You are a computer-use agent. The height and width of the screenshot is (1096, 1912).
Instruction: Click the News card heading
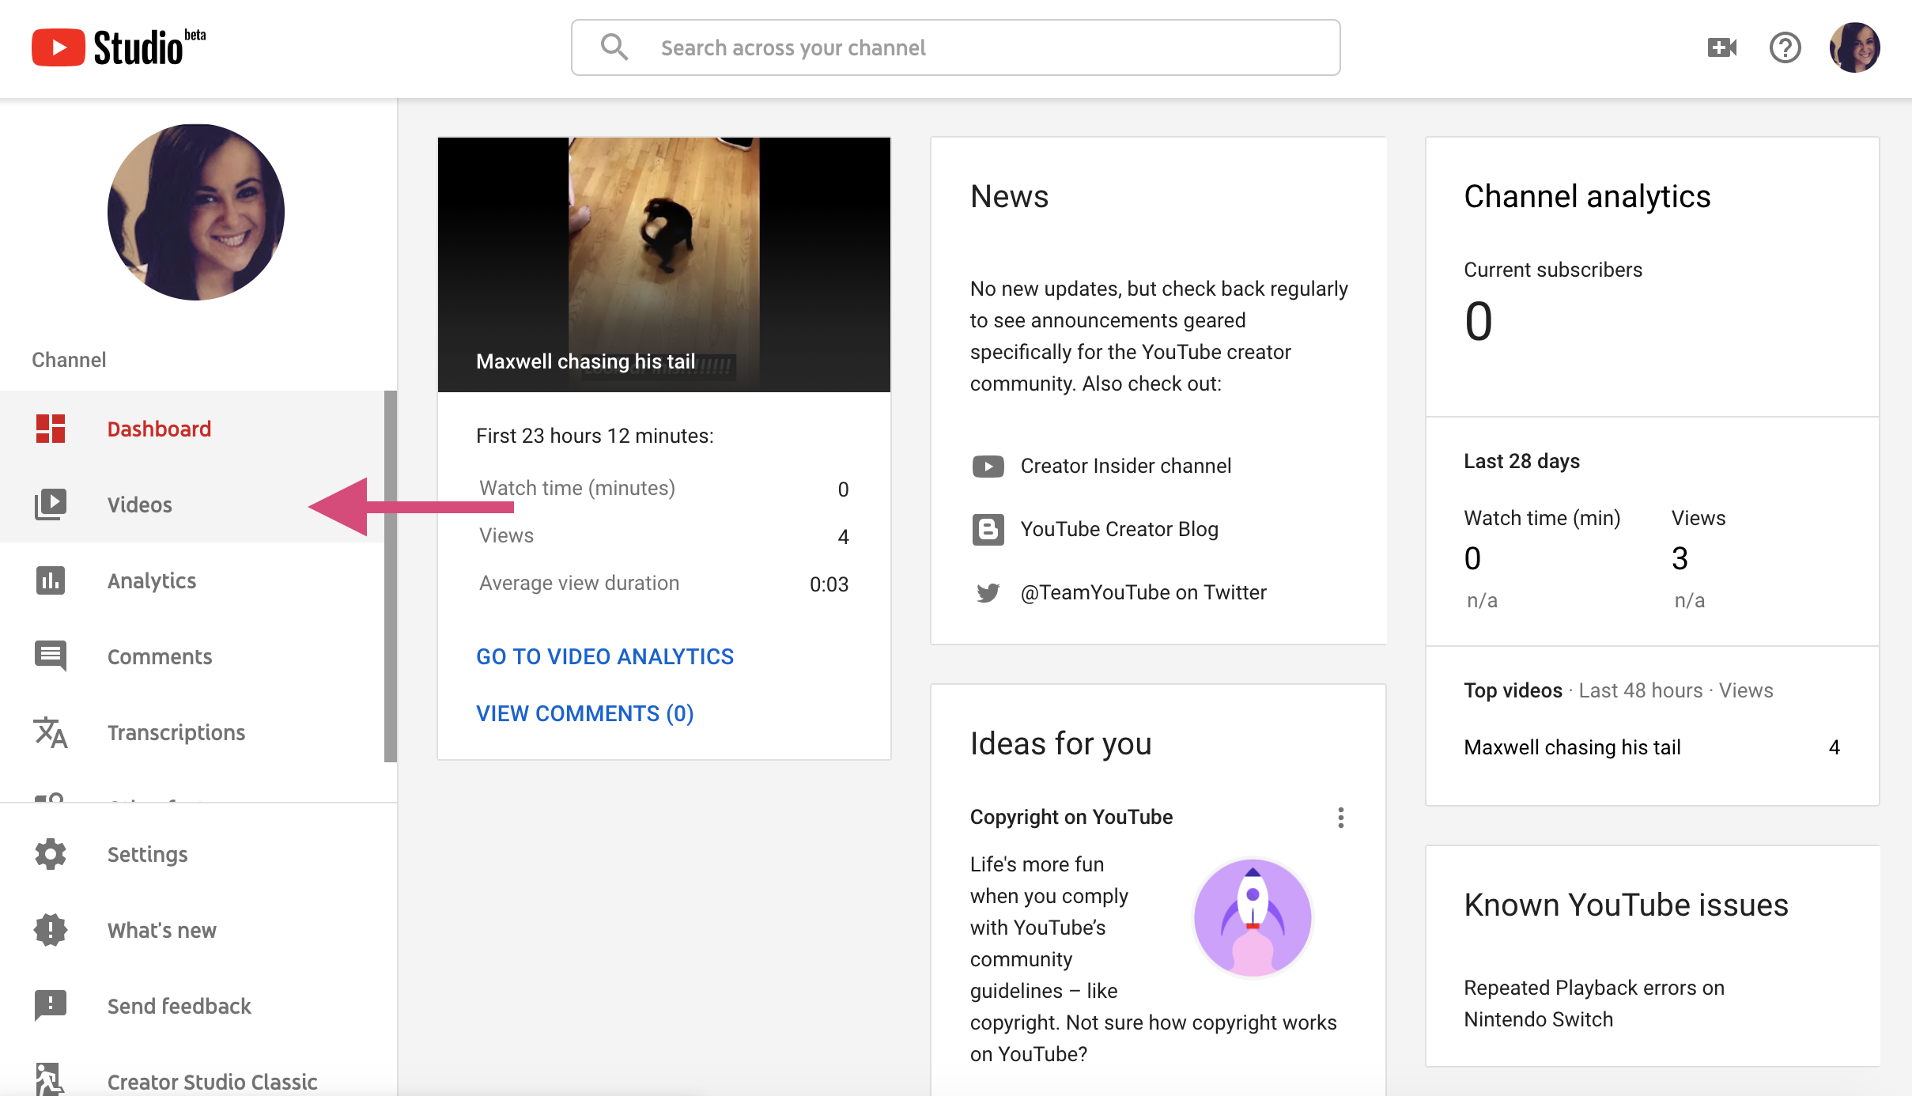point(1009,196)
